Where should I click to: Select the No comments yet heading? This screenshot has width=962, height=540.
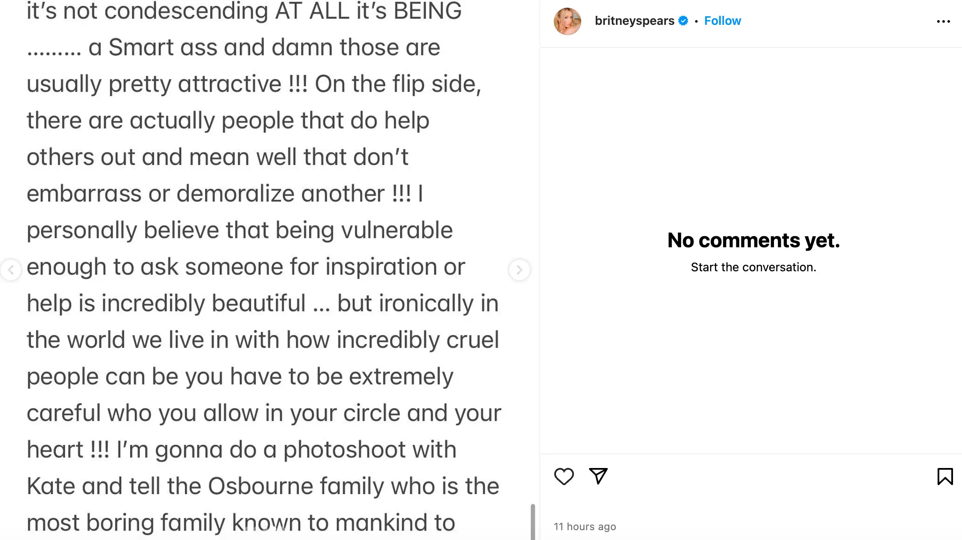(753, 240)
